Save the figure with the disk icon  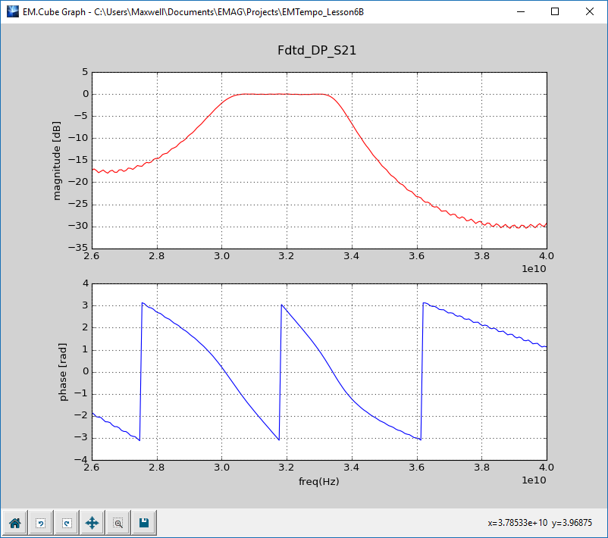coord(144,522)
